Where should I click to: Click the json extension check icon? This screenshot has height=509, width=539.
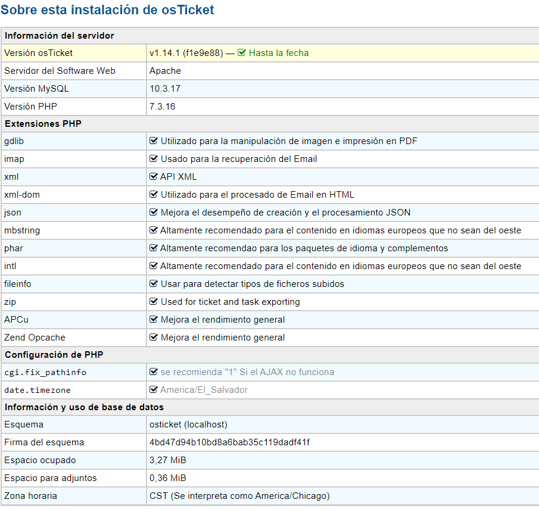pos(154,212)
